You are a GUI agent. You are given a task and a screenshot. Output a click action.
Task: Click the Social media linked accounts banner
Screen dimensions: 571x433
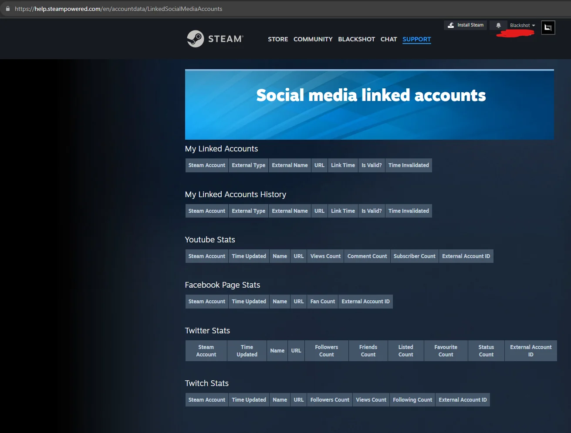(369, 95)
